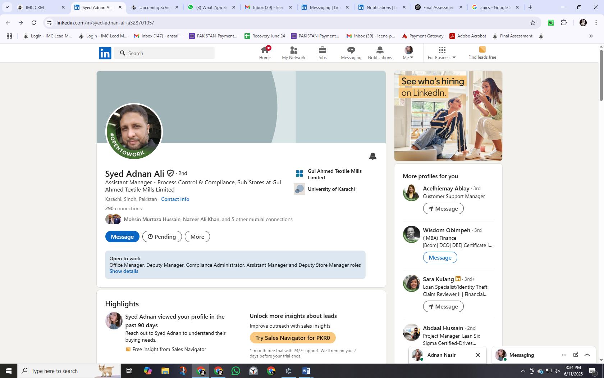The image size is (604, 378).
Task: Open mutual connections link
Action: (208, 219)
